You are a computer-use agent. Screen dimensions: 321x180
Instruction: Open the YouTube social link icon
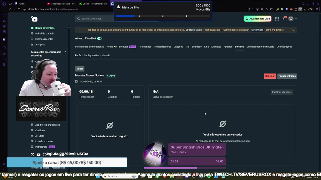tap(39, 155)
